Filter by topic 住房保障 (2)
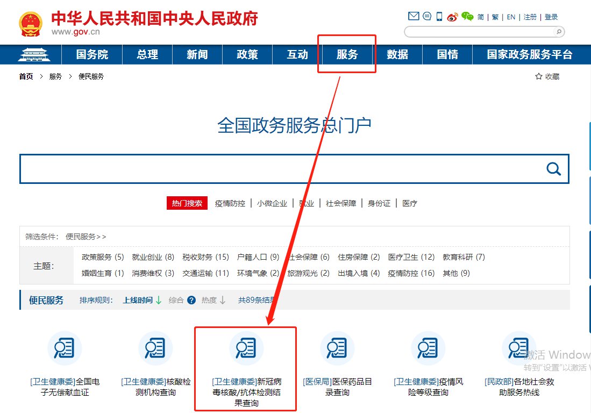 359,257
